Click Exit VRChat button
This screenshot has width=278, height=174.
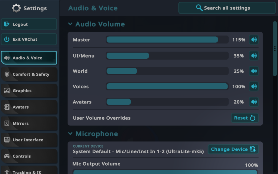(x=29, y=39)
